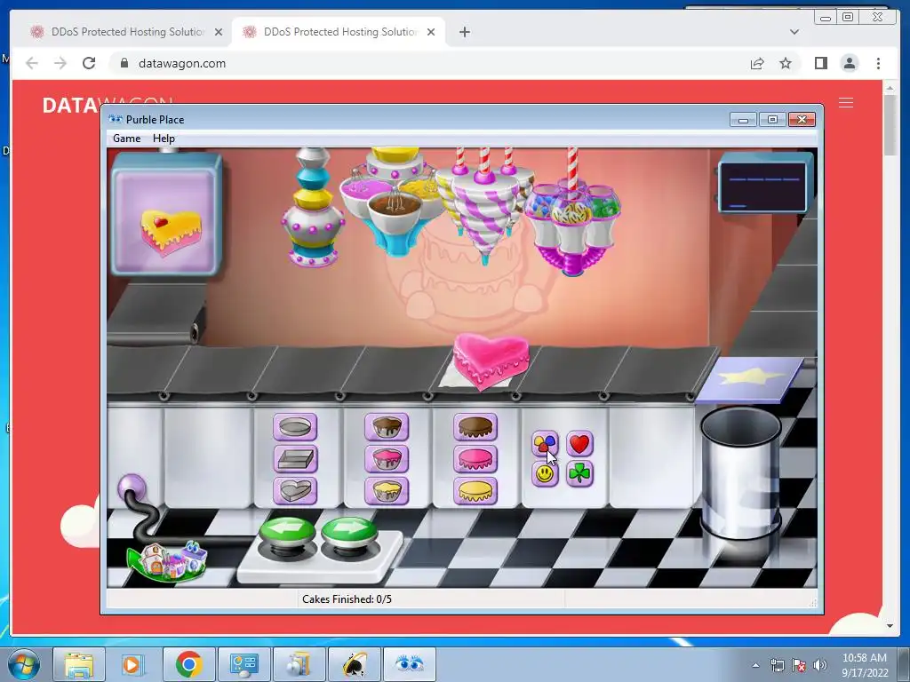Viewport: 910px width, 682px height.
Task: Add the red heart decoration
Action: pyautogui.click(x=579, y=444)
